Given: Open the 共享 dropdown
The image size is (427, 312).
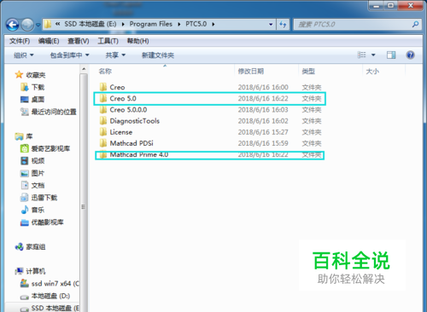Looking at the screenshot, I should point(115,55).
